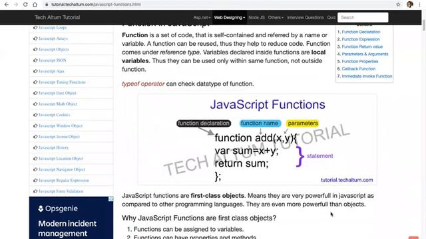Go to the browser home icon
Image resolution: width=426 pixels, height=239 pixels.
tap(35, 5)
